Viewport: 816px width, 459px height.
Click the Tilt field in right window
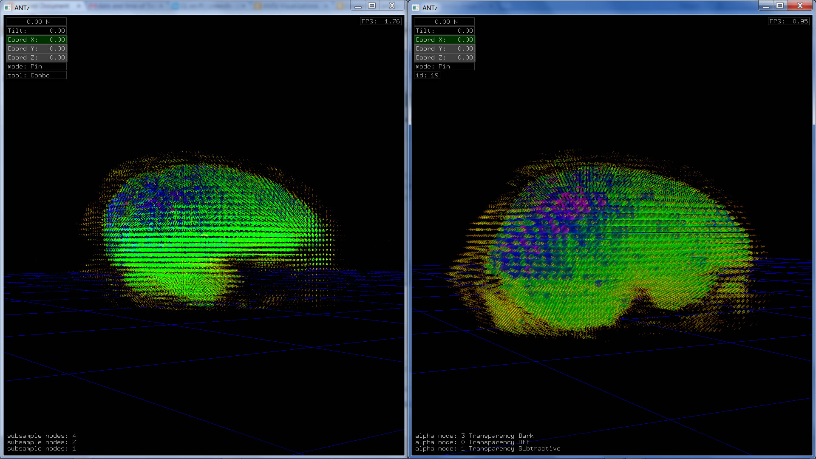tap(444, 31)
